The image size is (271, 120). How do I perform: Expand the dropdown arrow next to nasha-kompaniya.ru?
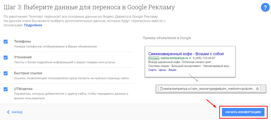190,58
